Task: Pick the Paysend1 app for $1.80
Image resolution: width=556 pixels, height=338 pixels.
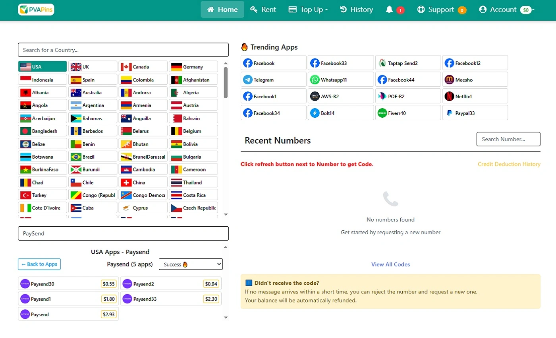Action: [x=68, y=299]
